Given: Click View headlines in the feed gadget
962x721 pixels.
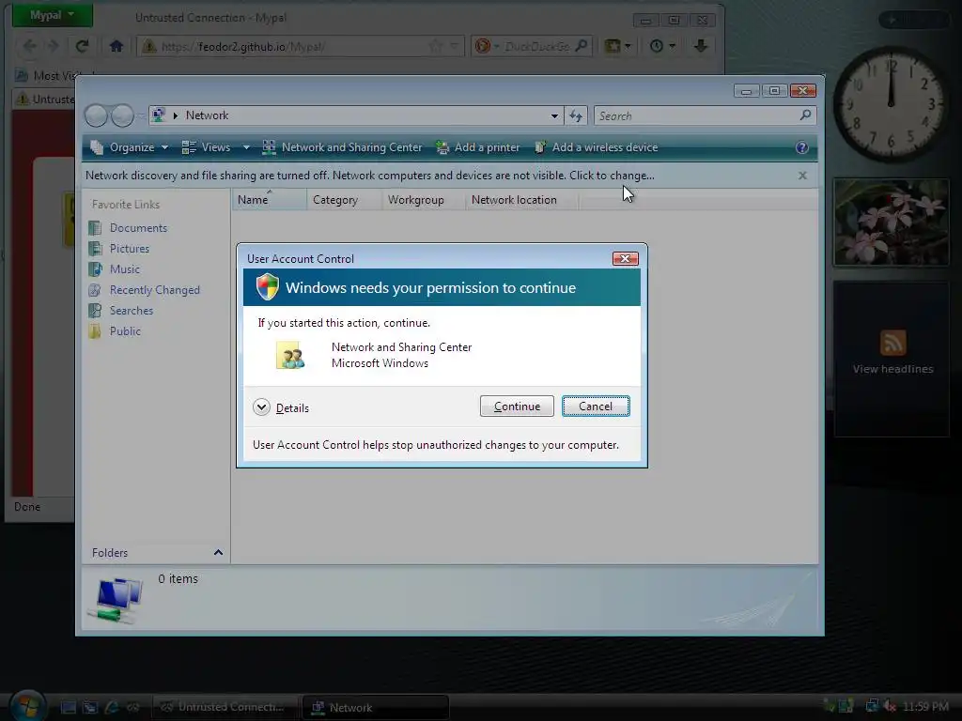Looking at the screenshot, I should [x=892, y=369].
